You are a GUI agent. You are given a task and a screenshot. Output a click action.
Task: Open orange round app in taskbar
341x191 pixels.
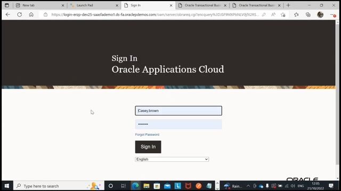199,186
